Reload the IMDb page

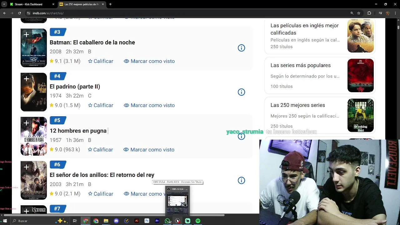[x=19, y=13]
